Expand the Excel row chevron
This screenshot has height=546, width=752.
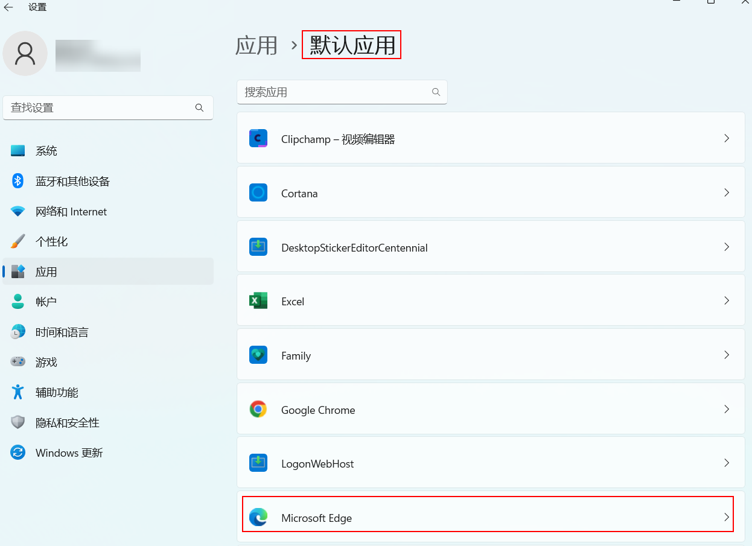727,301
